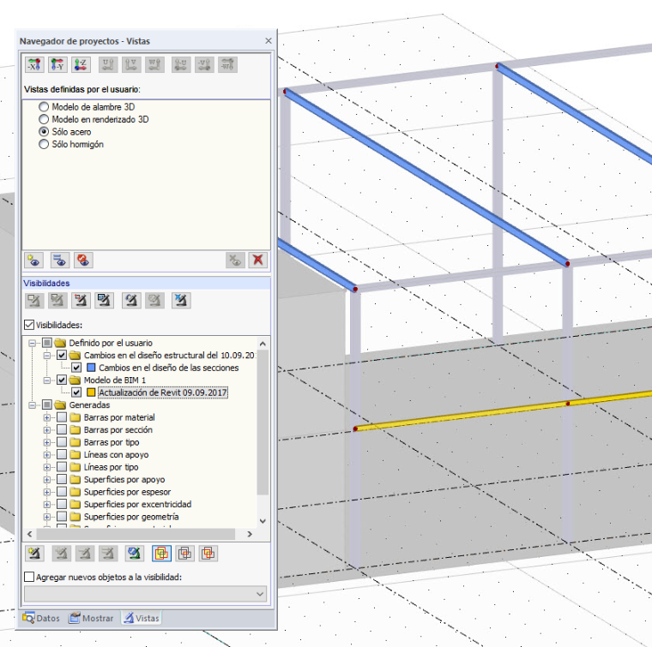Uncheck Actualización de Revit 09.09.2017 checkbox
This screenshot has width=652, height=647.
(x=76, y=392)
